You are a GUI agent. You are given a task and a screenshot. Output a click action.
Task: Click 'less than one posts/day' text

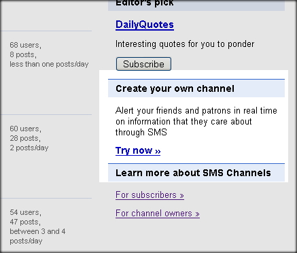pyautogui.click(x=49, y=64)
